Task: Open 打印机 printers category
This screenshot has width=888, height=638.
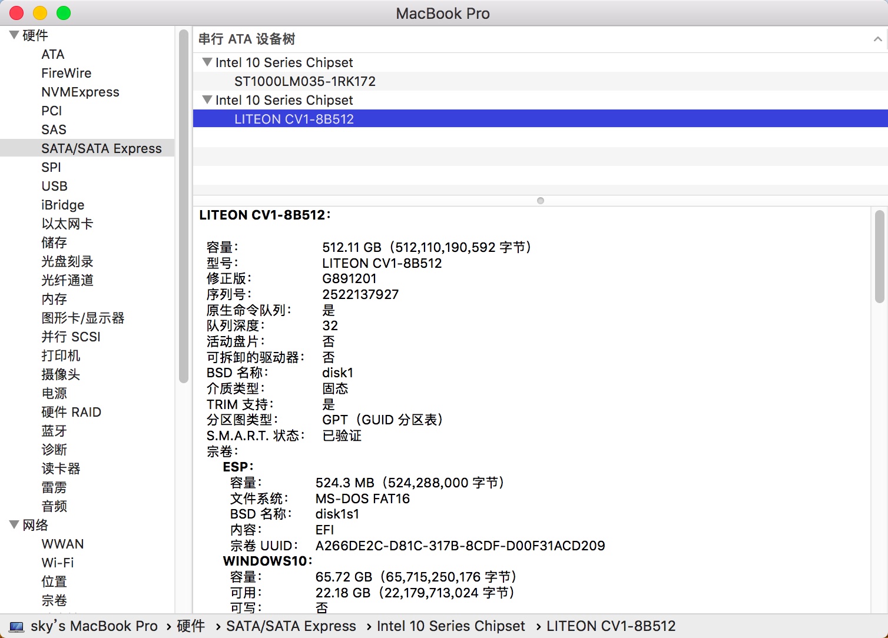Action: [x=61, y=355]
